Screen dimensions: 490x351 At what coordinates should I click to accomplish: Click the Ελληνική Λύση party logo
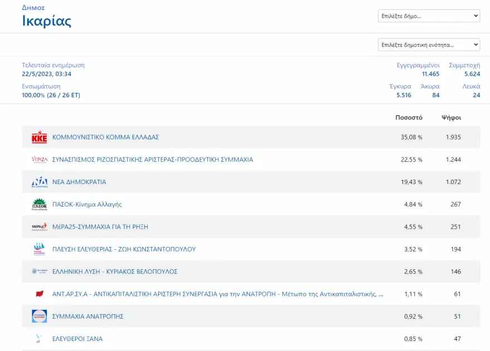coord(40,271)
